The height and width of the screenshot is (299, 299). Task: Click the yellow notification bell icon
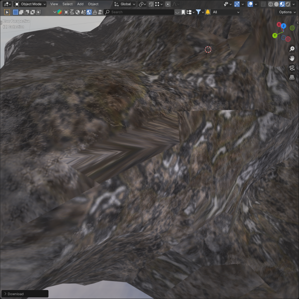click(207, 12)
